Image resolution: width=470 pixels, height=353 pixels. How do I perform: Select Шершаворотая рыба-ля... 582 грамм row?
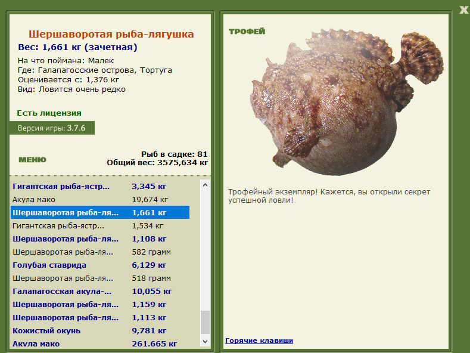pyautogui.click(x=100, y=252)
